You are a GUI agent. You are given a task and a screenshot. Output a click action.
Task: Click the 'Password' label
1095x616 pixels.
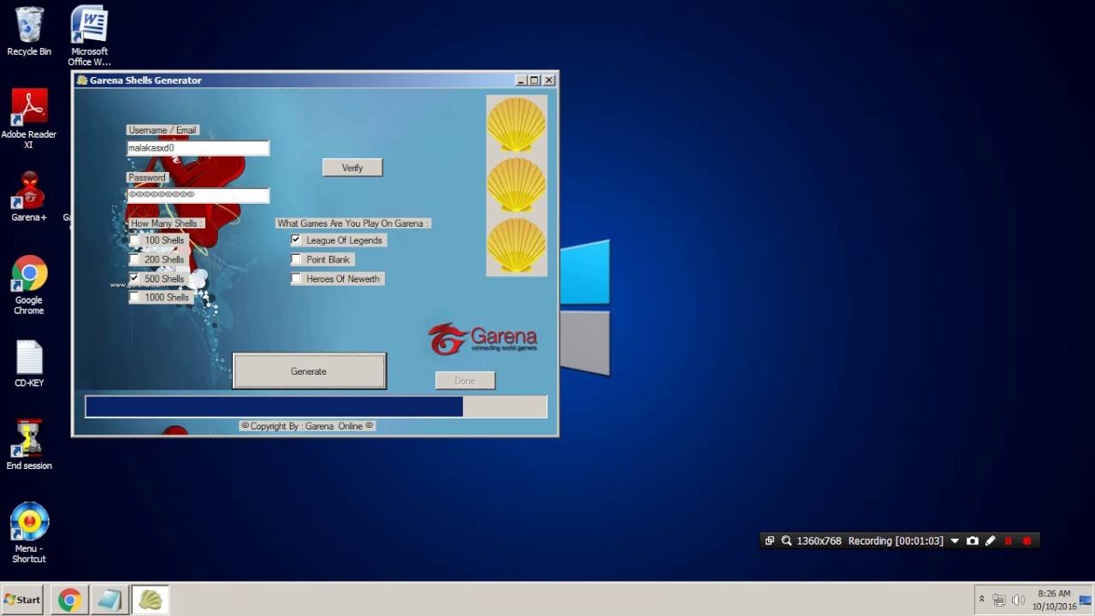coord(147,178)
